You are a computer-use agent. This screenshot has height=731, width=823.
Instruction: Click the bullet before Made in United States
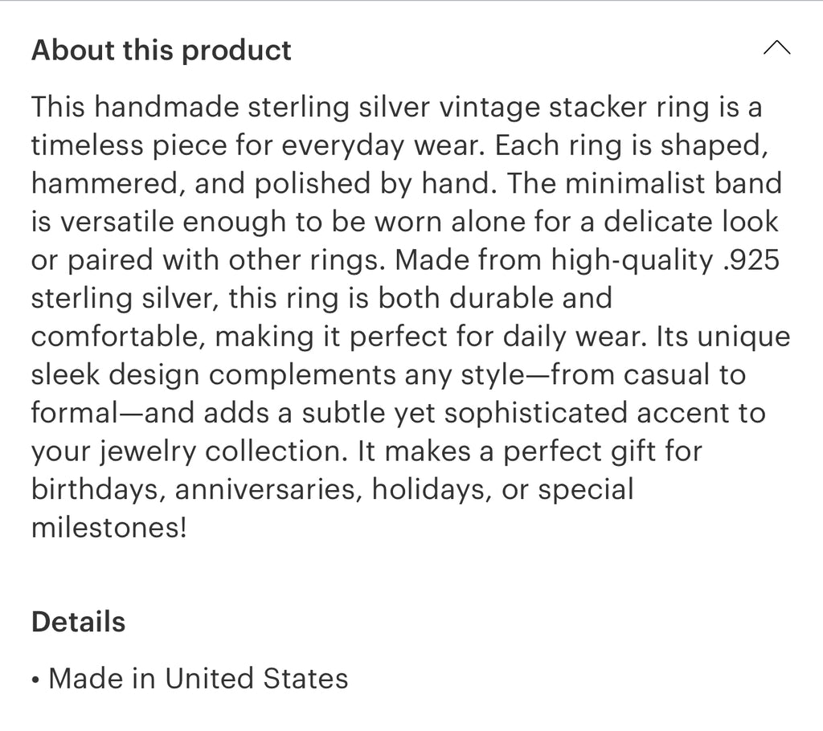tap(36, 680)
